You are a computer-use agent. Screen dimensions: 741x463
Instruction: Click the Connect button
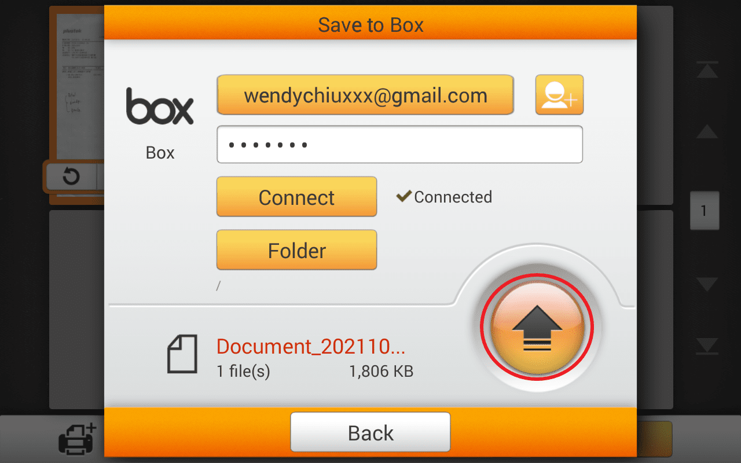click(296, 197)
